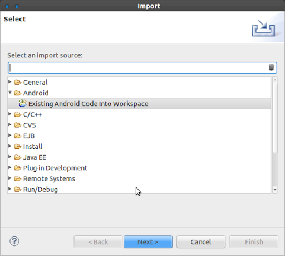Image resolution: width=285 pixels, height=256 pixels.
Task: Click the Run/Debug folder icon
Action: (x=18, y=189)
